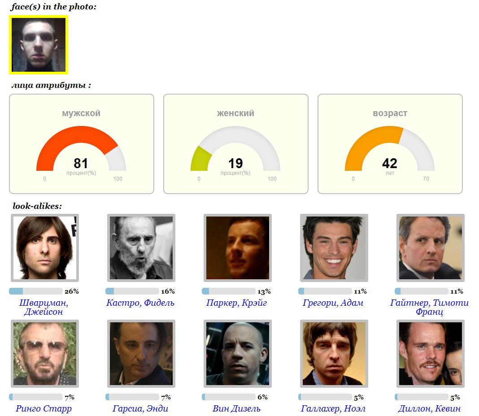Follow the Паркер, Крэйг link
This screenshot has width=479, height=416.
point(236,303)
